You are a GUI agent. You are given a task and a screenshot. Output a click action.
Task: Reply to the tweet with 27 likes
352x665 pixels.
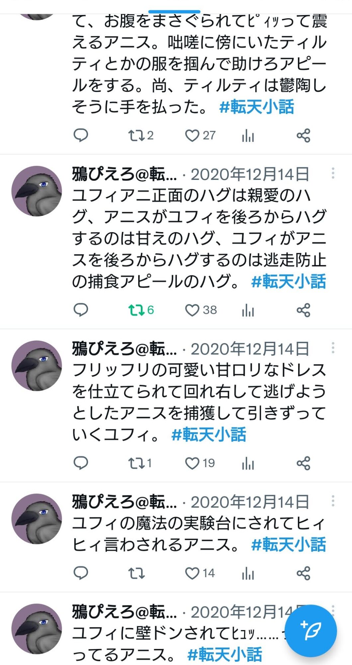point(81,135)
